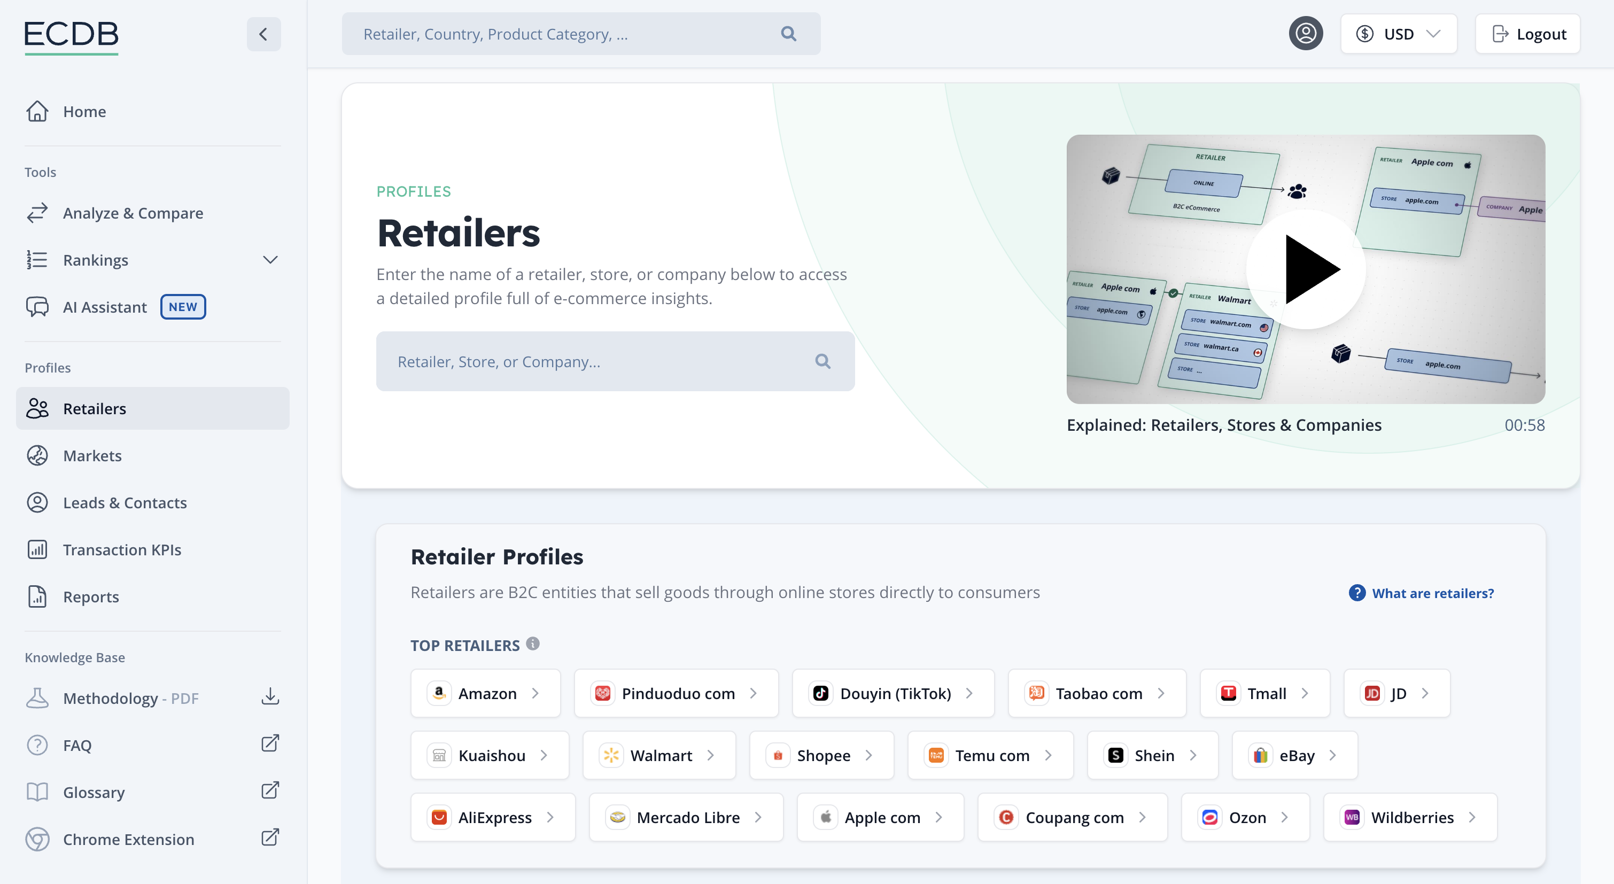
Task: Open the 'What are retailers?' link
Action: [x=1432, y=593]
